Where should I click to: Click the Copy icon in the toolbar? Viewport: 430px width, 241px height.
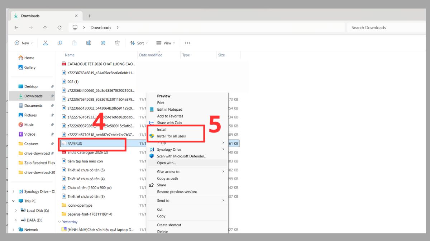click(x=60, y=42)
